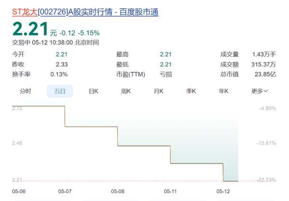Click the 成交量 label

pos(229,54)
